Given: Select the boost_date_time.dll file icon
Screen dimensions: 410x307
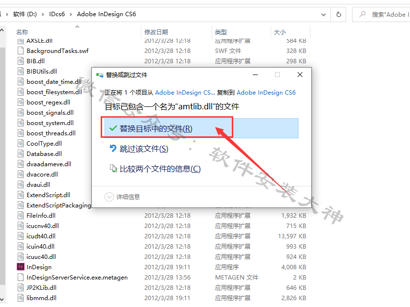Looking at the screenshot, I should [x=21, y=81].
